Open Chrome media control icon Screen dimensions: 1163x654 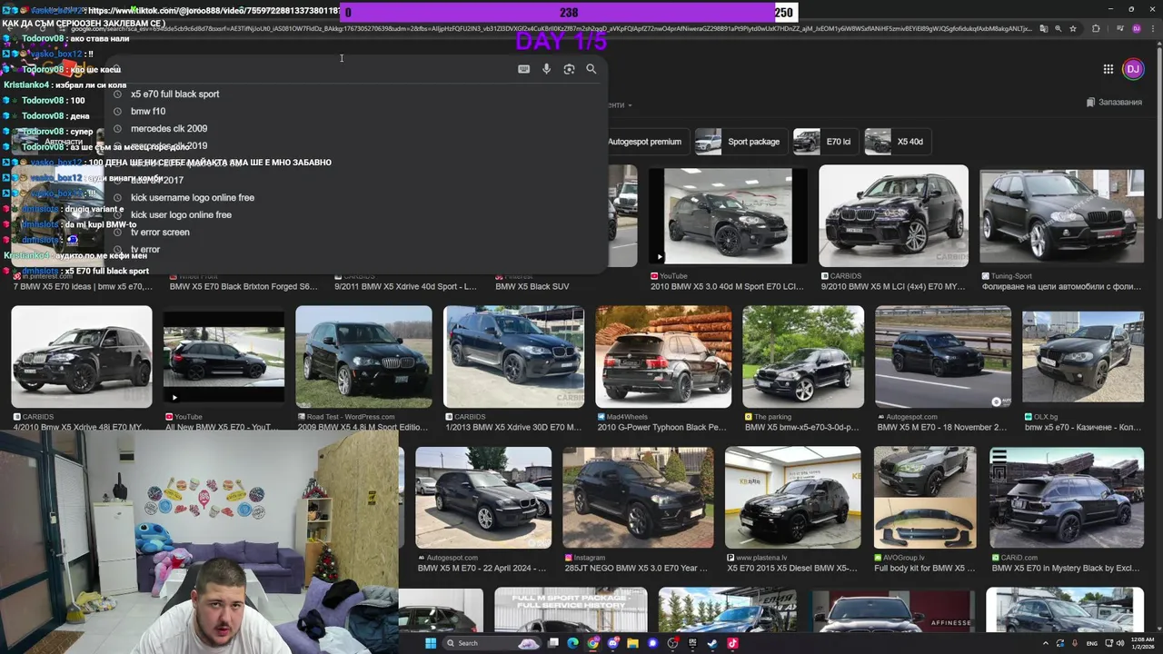click(x=1119, y=28)
